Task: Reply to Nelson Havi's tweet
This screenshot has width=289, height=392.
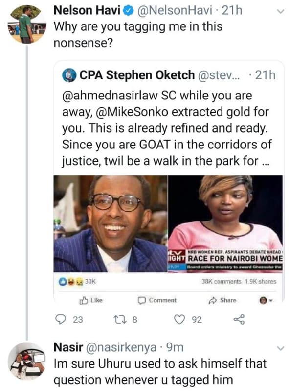Action: (62, 319)
